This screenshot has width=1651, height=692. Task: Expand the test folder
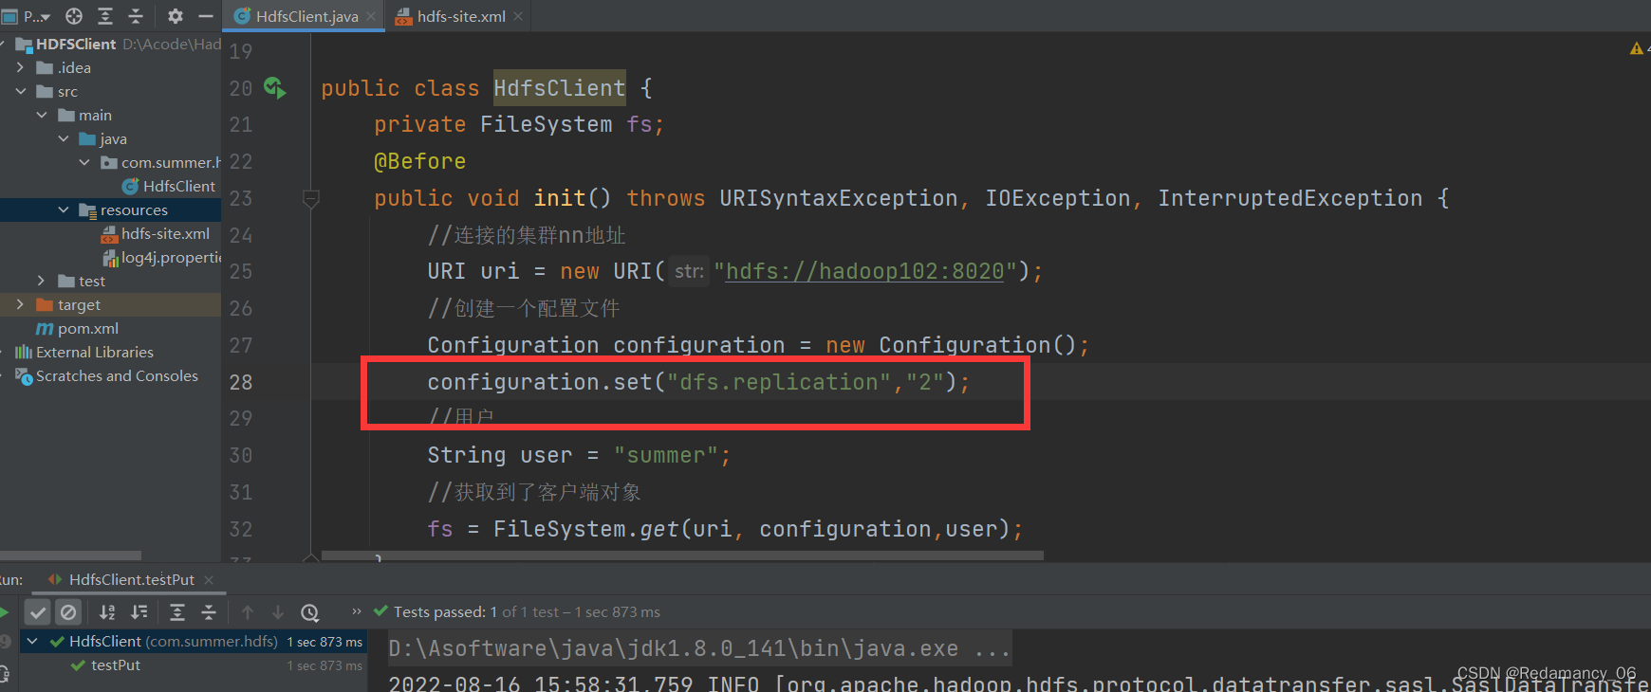(x=41, y=281)
